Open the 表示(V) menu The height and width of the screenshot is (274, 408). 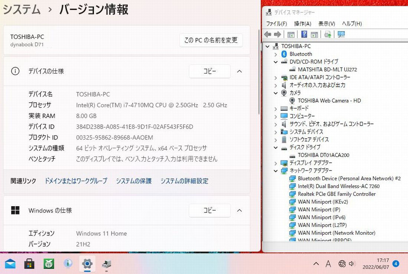click(x=327, y=24)
